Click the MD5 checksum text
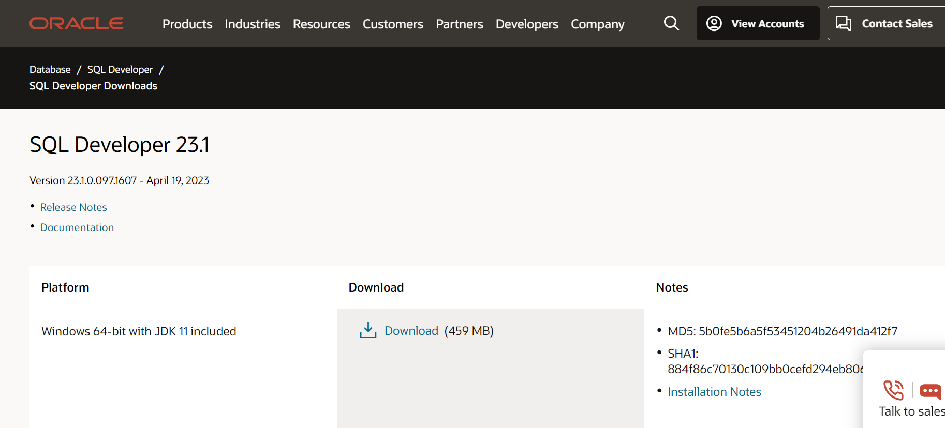945x428 pixels. pyautogui.click(x=782, y=331)
